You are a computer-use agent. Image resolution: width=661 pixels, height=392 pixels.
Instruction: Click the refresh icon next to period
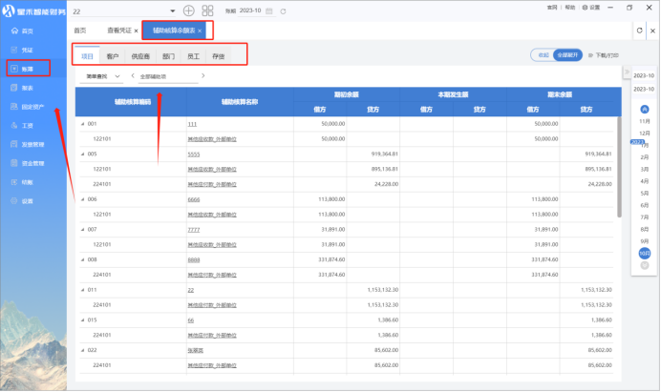[x=284, y=10]
